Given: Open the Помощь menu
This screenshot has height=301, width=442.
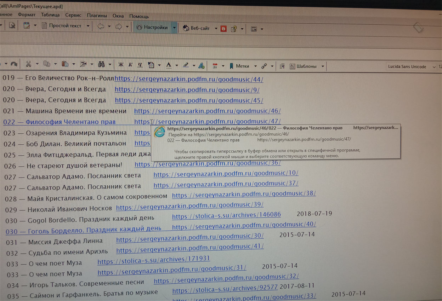Looking at the screenshot, I should [x=139, y=16].
